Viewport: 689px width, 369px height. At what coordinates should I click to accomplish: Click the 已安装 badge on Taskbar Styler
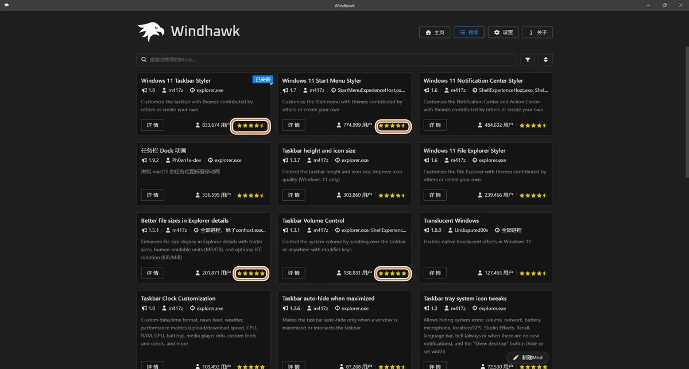262,79
